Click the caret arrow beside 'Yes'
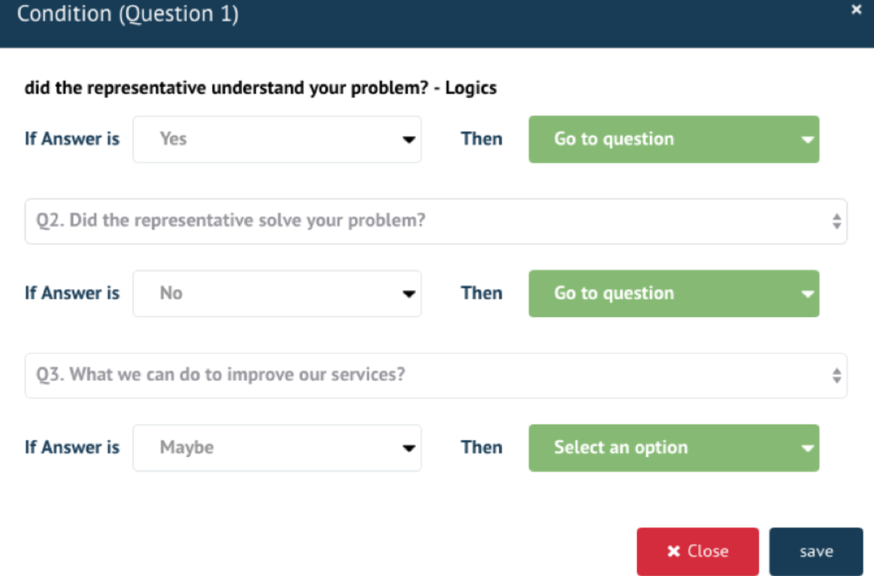Screen dimensions: 874x576 coord(408,140)
